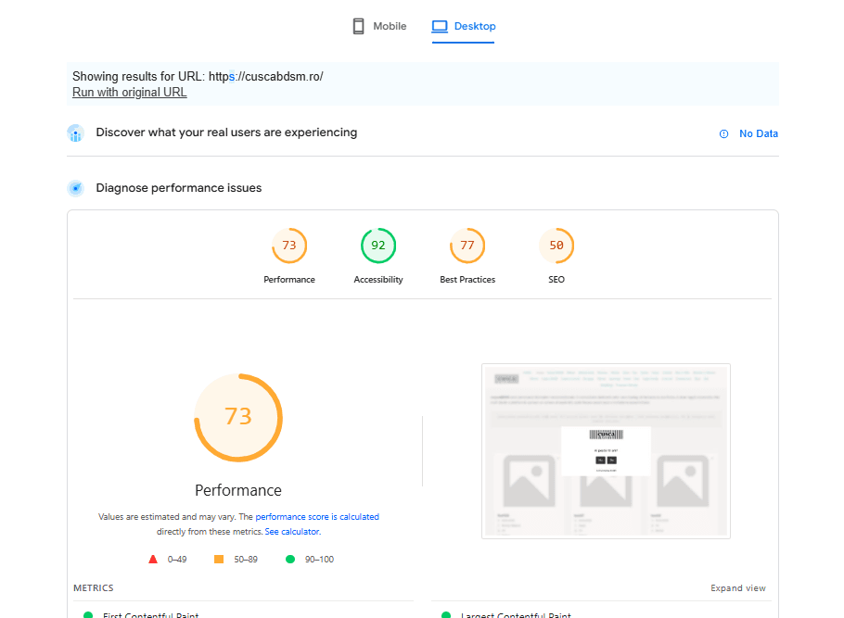
Task: Click the desktop monitor icon
Action: pyautogui.click(x=440, y=27)
